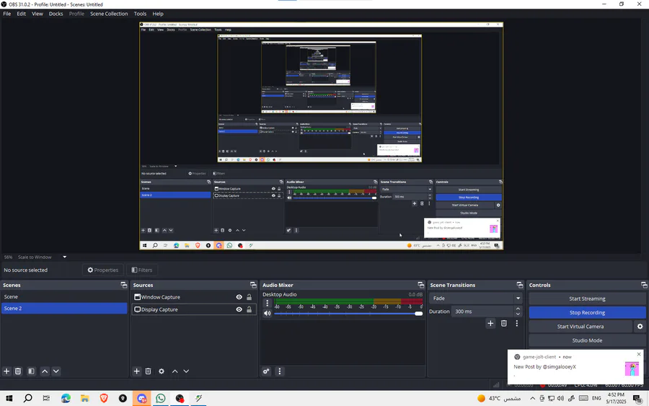Click the Start Streaming button

coord(587,299)
